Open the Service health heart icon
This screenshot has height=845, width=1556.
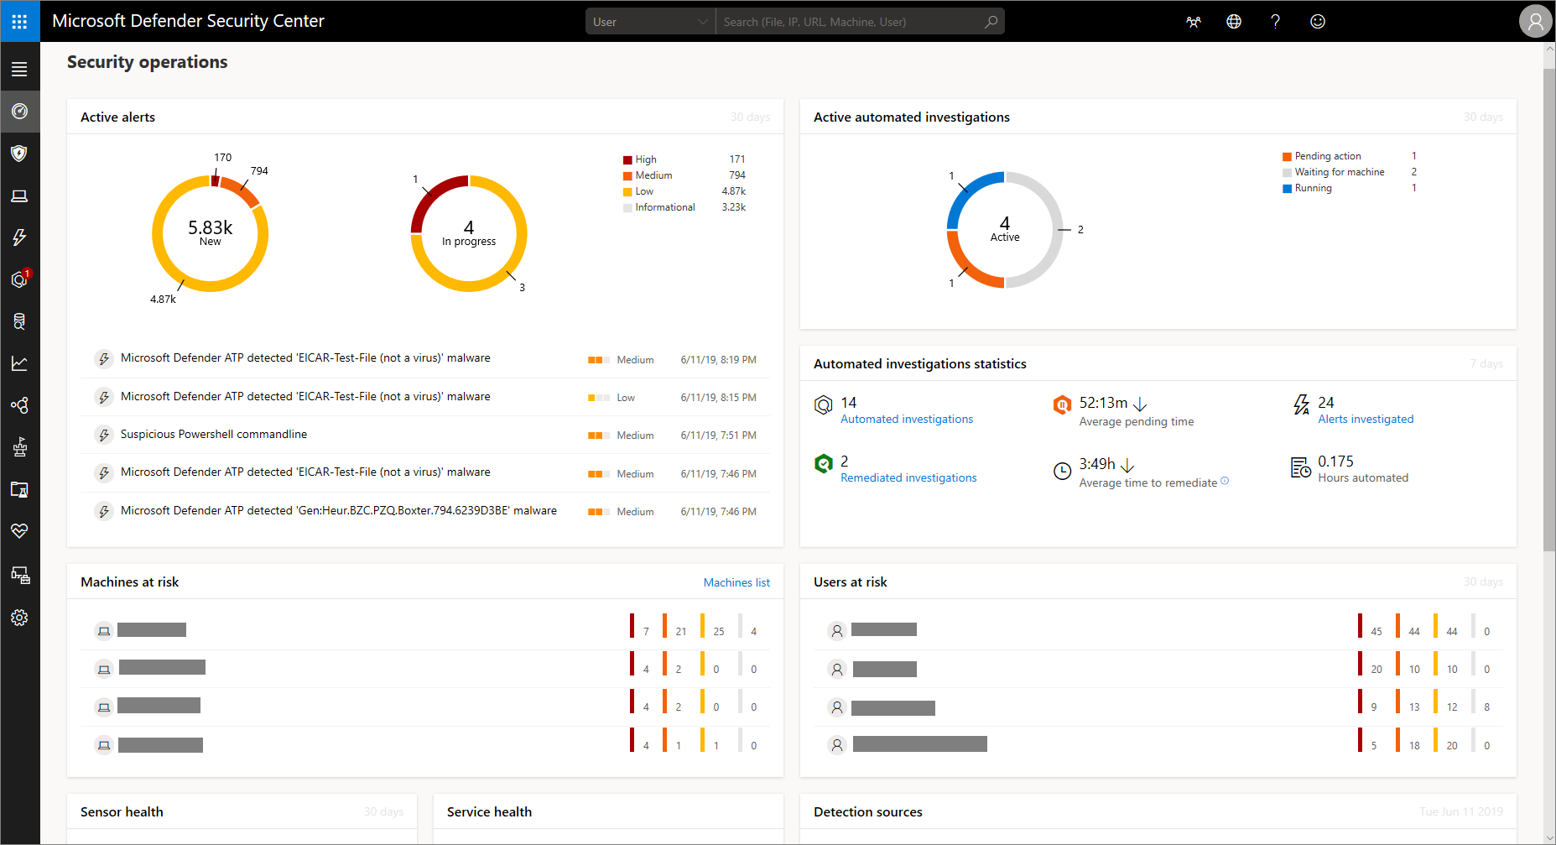tap(19, 531)
